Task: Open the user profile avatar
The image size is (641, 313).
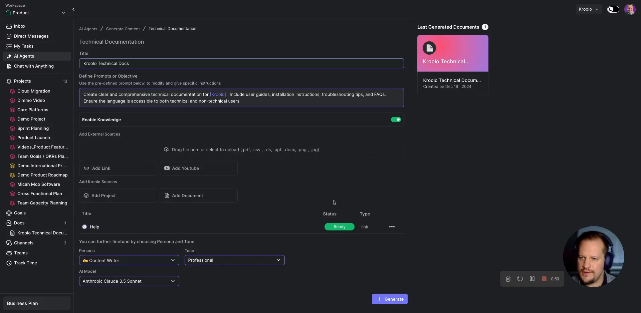Action: point(630,9)
